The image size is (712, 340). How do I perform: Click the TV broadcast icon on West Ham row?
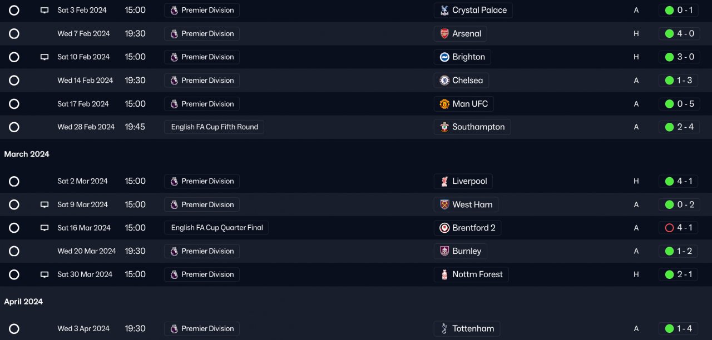tap(44, 205)
